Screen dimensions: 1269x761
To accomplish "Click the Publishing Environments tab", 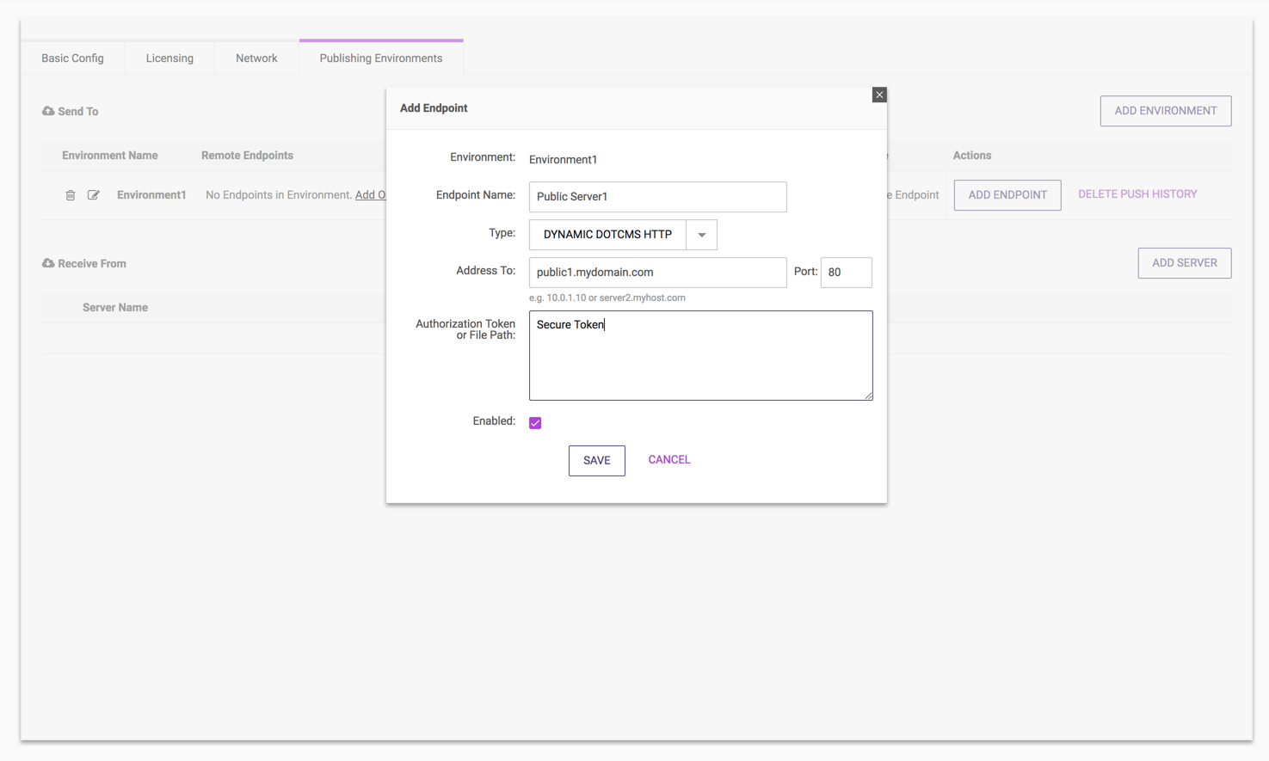I will tap(381, 58).
